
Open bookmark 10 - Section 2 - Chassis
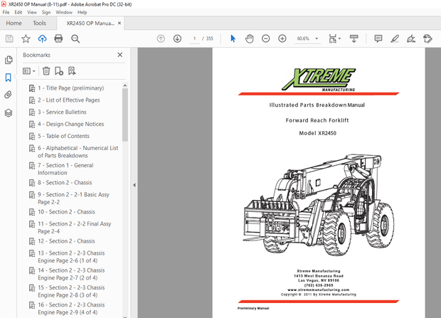pos(66,211)
